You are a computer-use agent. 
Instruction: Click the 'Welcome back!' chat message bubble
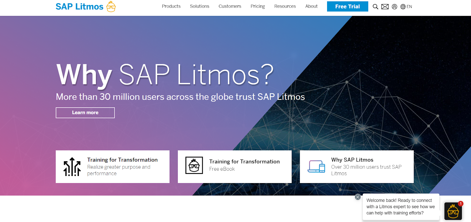pos(401,207)
